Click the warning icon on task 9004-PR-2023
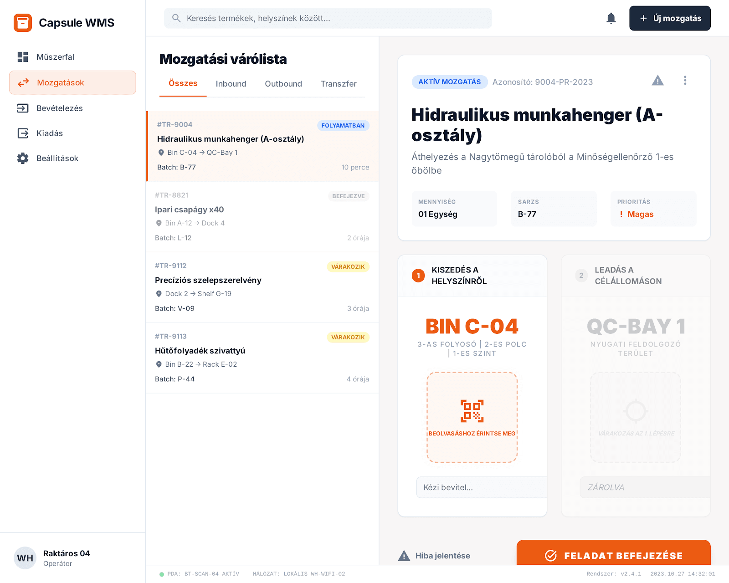The height and width of the screenshot is (583, 729). coord(657,81)
